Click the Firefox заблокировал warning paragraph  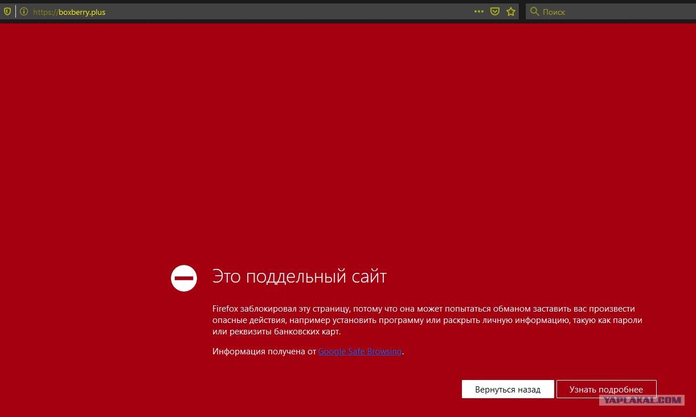tap(427, 320)
